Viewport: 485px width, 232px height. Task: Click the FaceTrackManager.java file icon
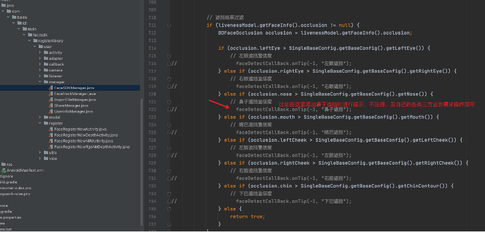click(x=51, y=94)
